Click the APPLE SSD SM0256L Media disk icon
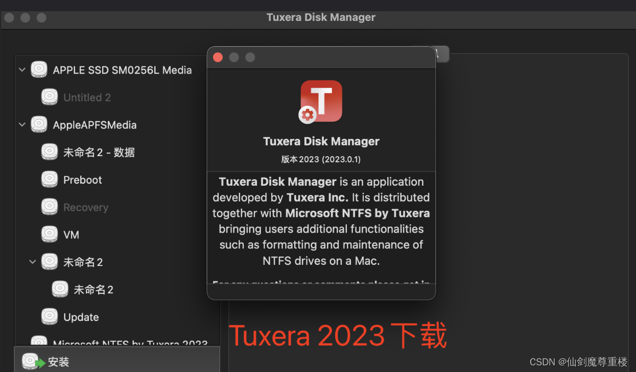Screen dimensions: 636x372 [39, 70]
